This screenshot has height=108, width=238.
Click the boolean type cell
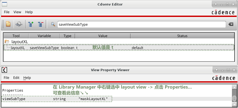tap(68, 48)
